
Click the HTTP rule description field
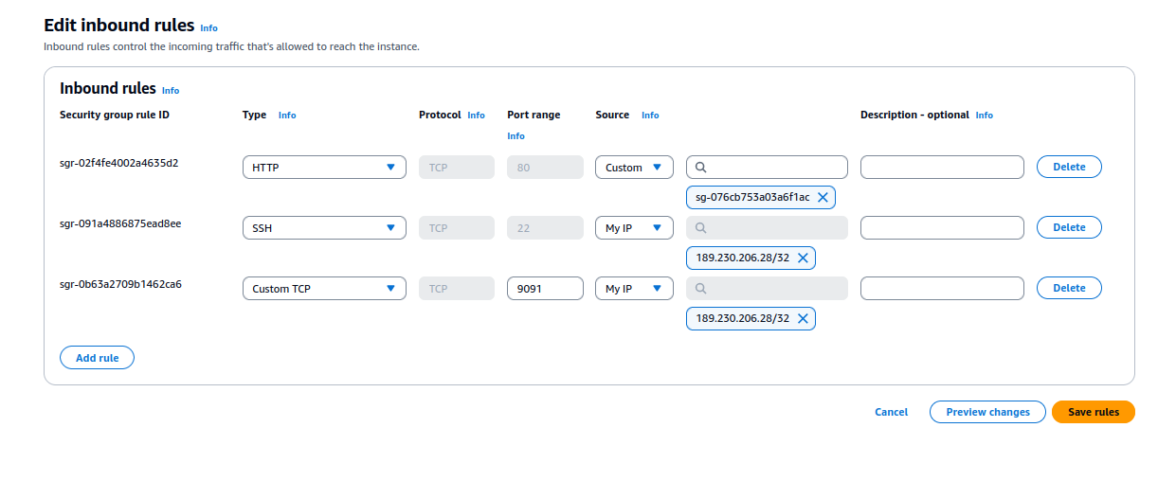coord(942,168)
